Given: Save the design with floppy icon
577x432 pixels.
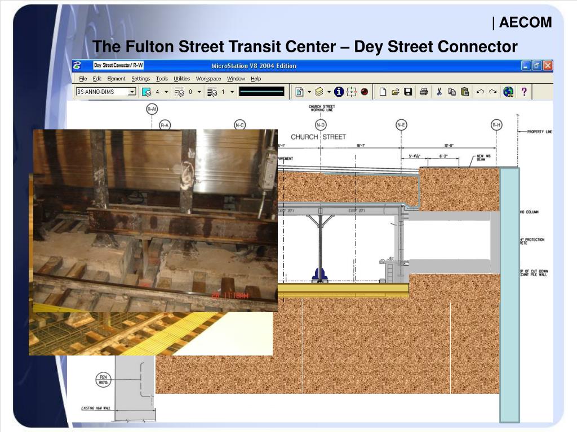Looking at the screenshot, I should pyautogui.click(x=408, y=92).
